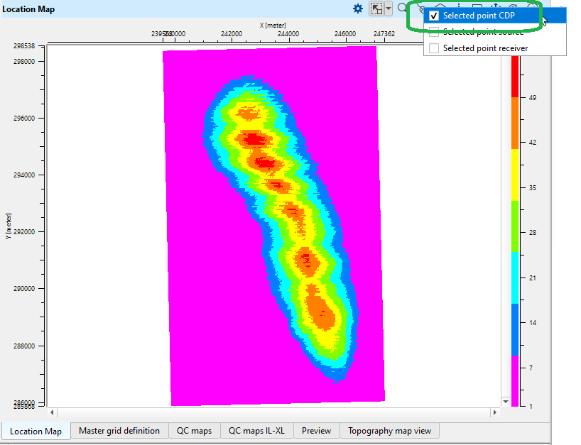
Task: Click the green segment of the color scale
Action: coord(515,224)
